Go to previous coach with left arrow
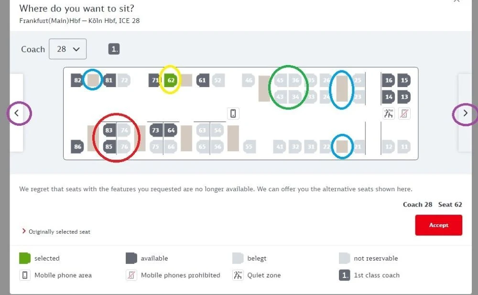 point(17,113)
